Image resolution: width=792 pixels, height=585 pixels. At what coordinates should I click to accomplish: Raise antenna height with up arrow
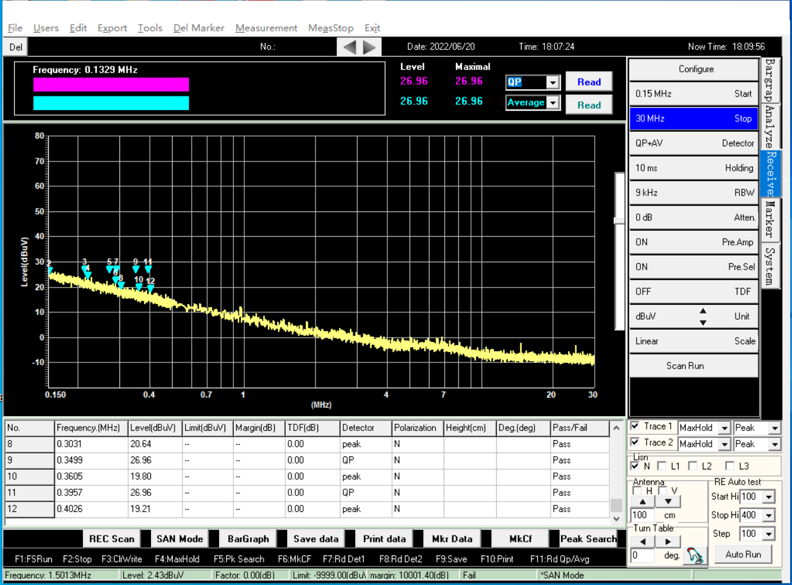[x=643, y=502]
